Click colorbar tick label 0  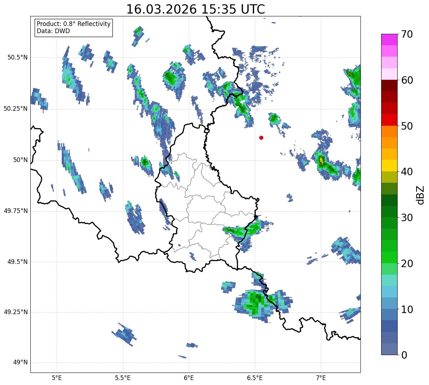point(404,355)
